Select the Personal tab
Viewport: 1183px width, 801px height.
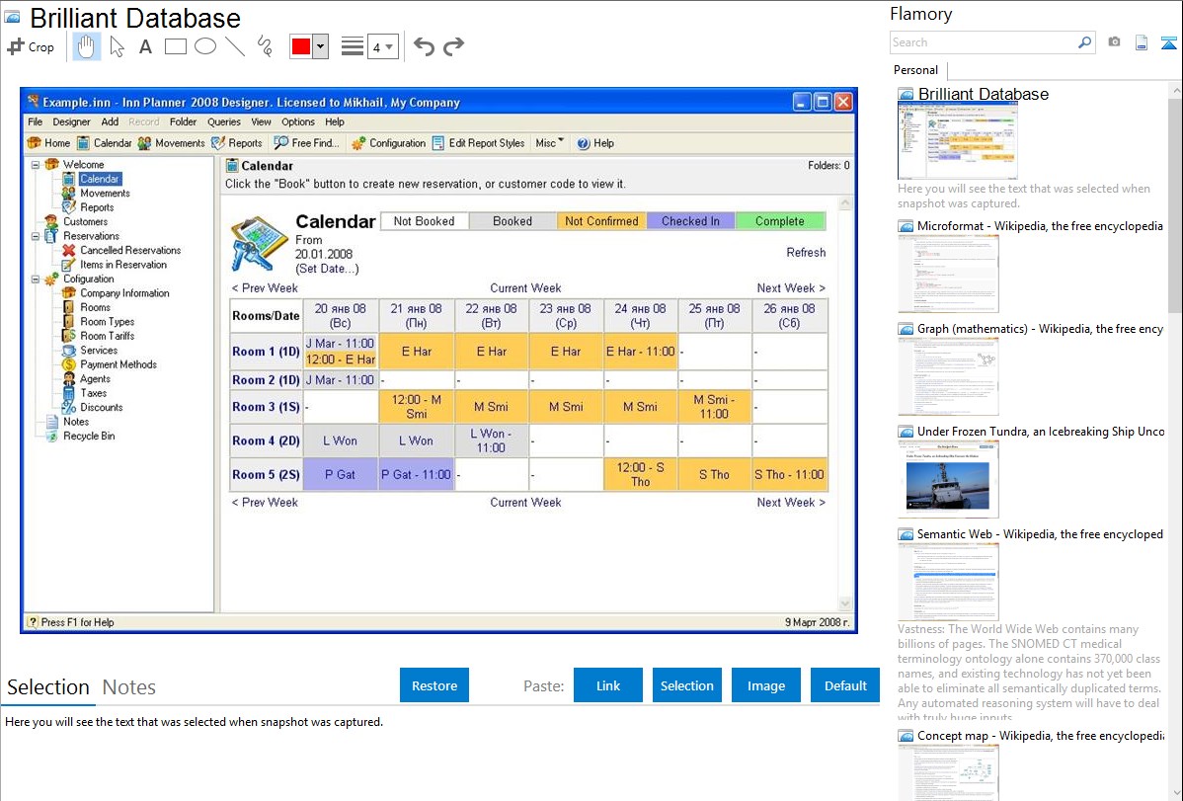point(916,70)
